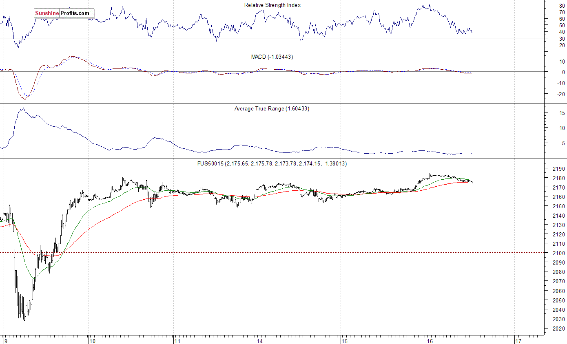
Task: Click the RSI 30 axis label
Action: coord(562,38)
